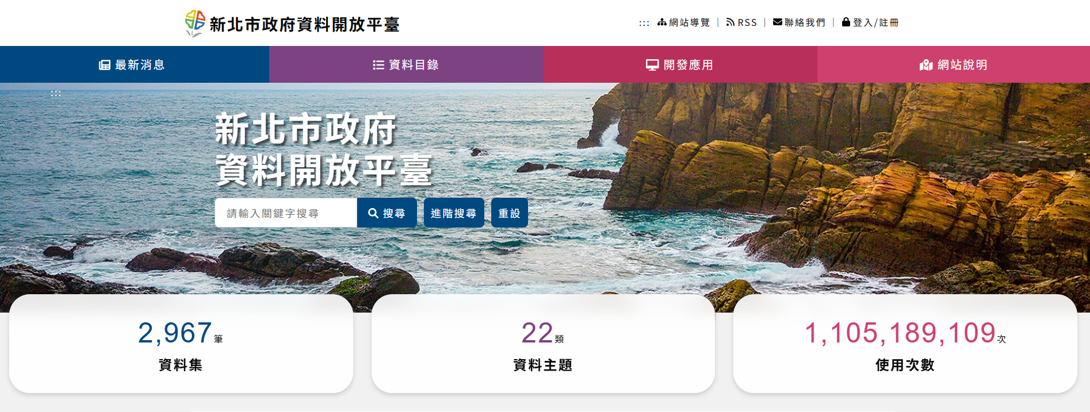Click the envelope icon for 聯絡我們
This screenshot has width=1090, height=412.
(x=778, y=22)
